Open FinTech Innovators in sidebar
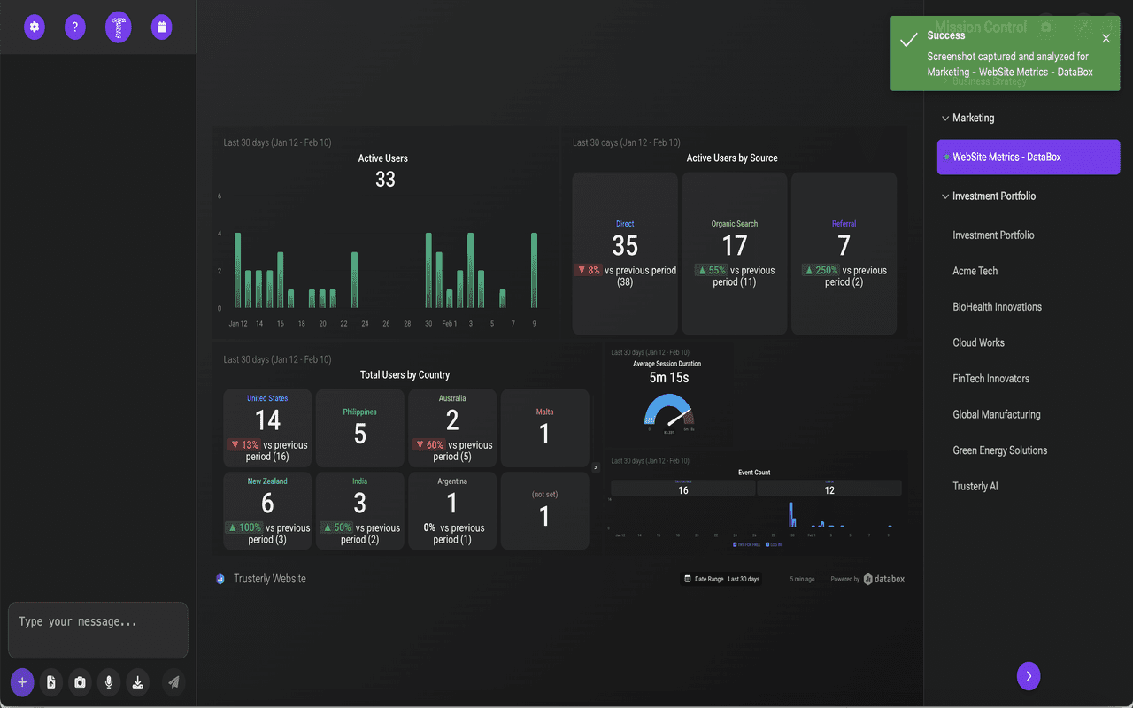 coord(990,379)
